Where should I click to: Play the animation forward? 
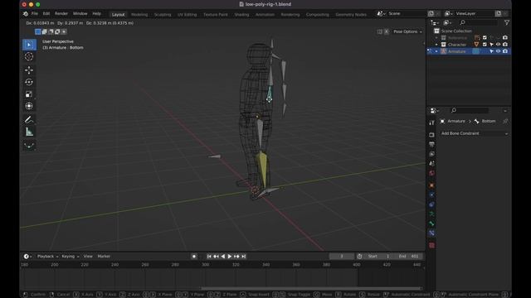pyautogui.click(x=230, y=257)
